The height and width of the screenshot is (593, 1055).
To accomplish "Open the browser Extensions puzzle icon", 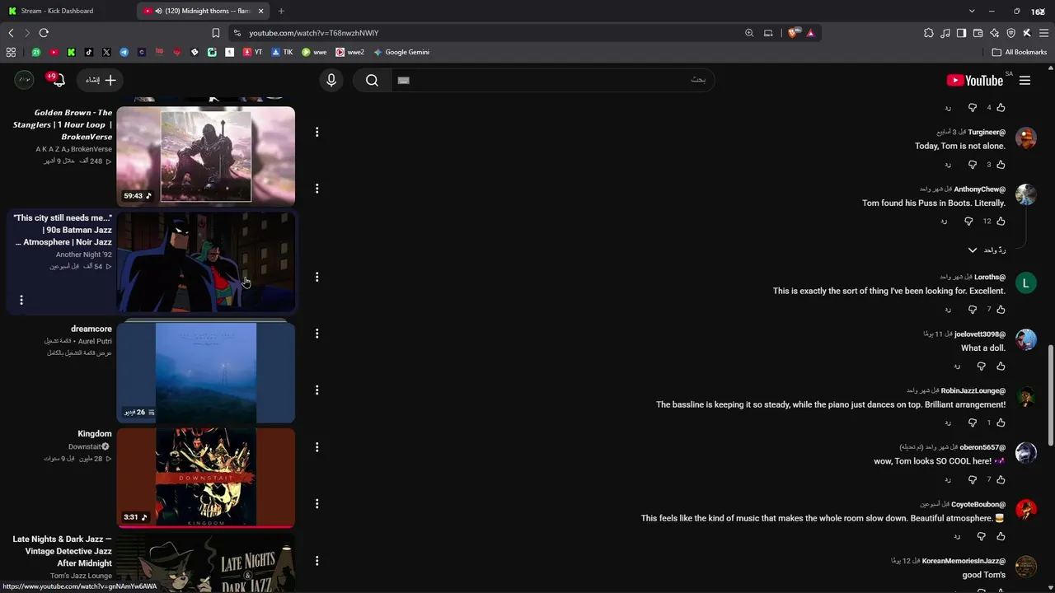I will [929, 33].
